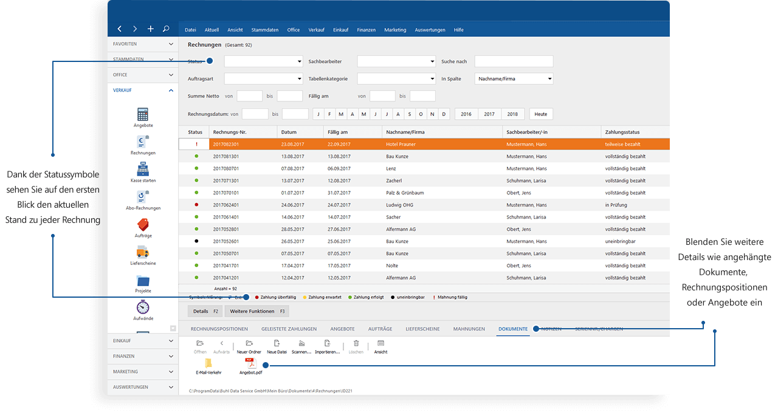Go back with the left arrow icon

point(120,29)
